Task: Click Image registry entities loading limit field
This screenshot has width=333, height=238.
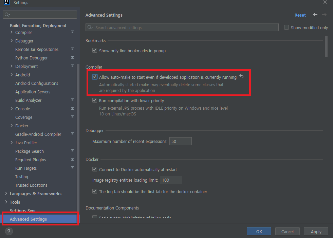Action: (171, 180)
